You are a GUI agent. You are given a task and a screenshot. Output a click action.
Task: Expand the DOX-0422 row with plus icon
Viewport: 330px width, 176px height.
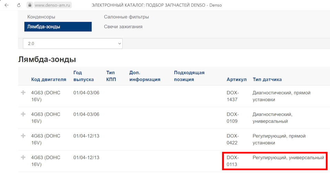tap(23, 136)
